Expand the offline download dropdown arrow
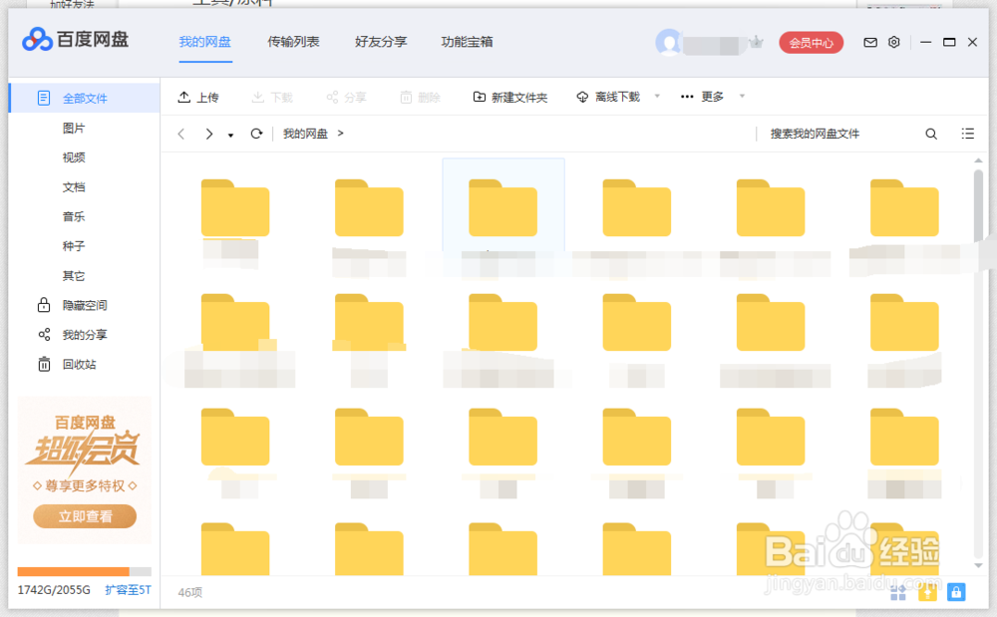 (656, 97)
